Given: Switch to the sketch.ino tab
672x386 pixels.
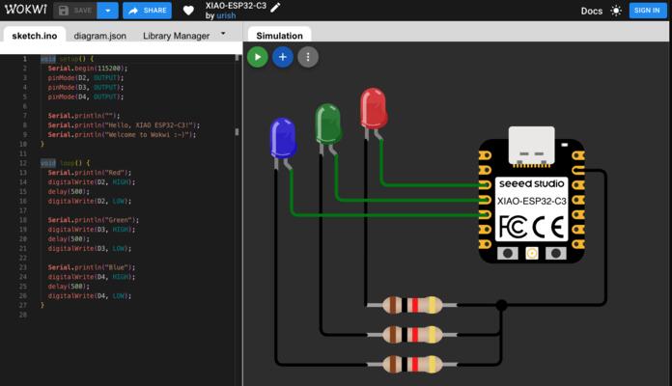Looking at the screenshot, I should (x=35, y=36).
